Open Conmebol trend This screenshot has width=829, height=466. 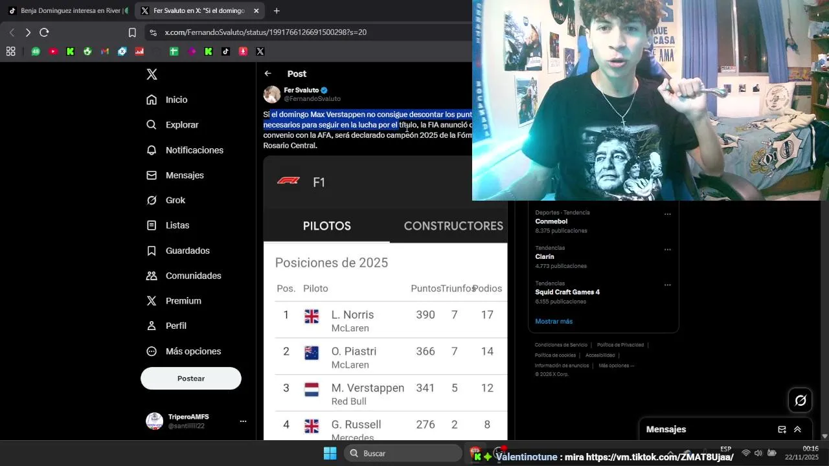(551, 221)
